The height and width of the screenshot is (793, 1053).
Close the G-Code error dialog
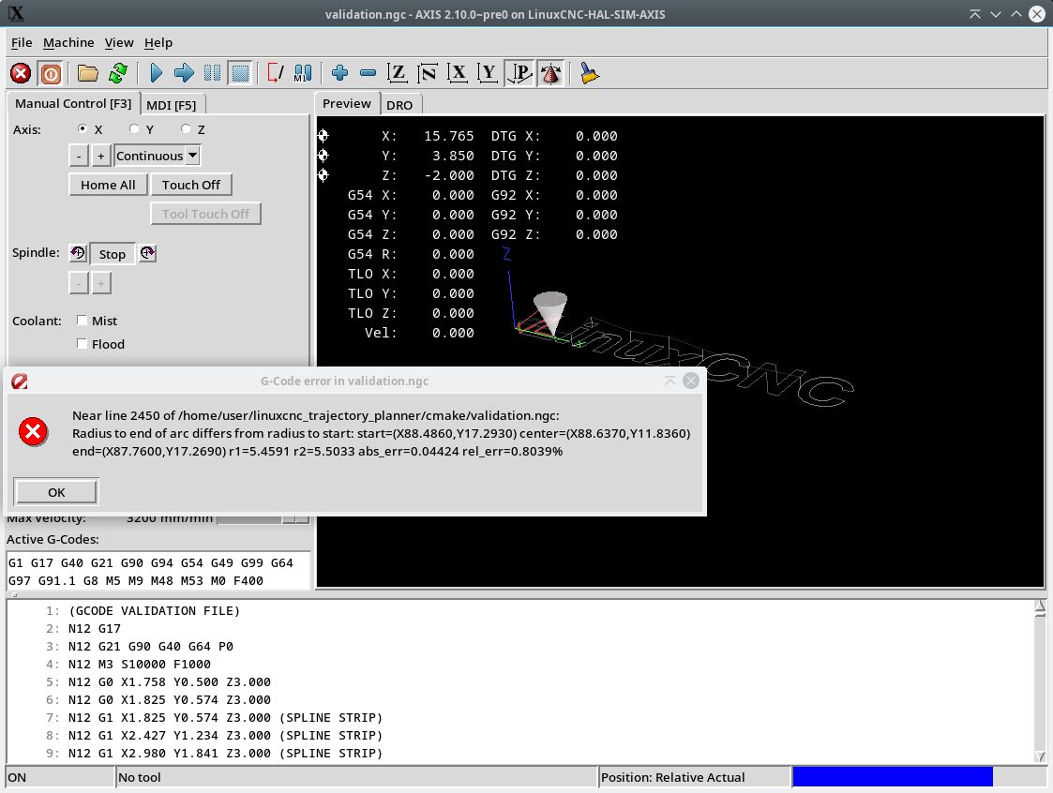pyautogui.click(x=690, y=381)
